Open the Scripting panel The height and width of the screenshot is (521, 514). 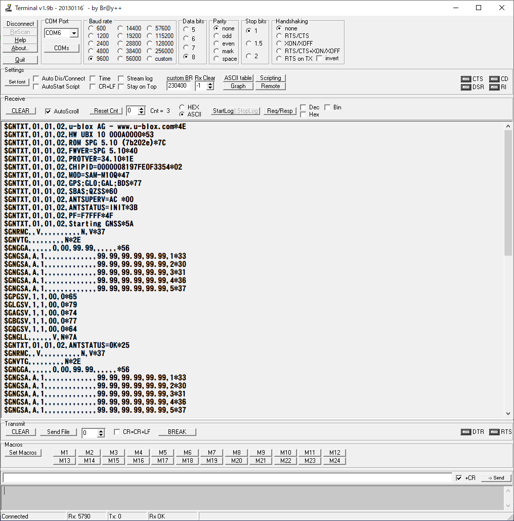[x=271, y=78]
